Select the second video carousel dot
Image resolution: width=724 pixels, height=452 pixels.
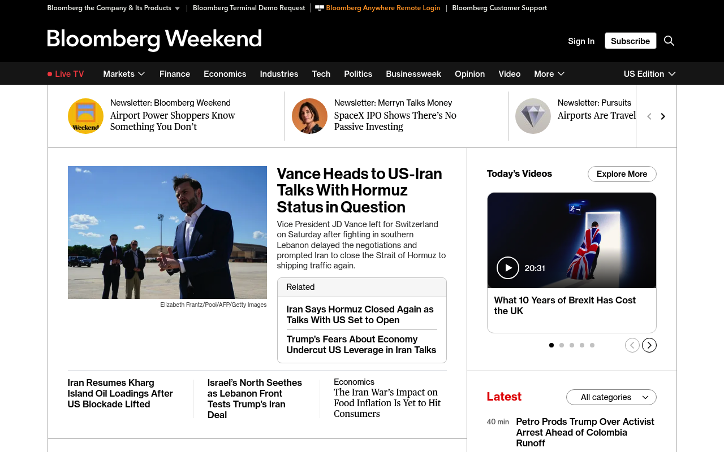(562, 345)
